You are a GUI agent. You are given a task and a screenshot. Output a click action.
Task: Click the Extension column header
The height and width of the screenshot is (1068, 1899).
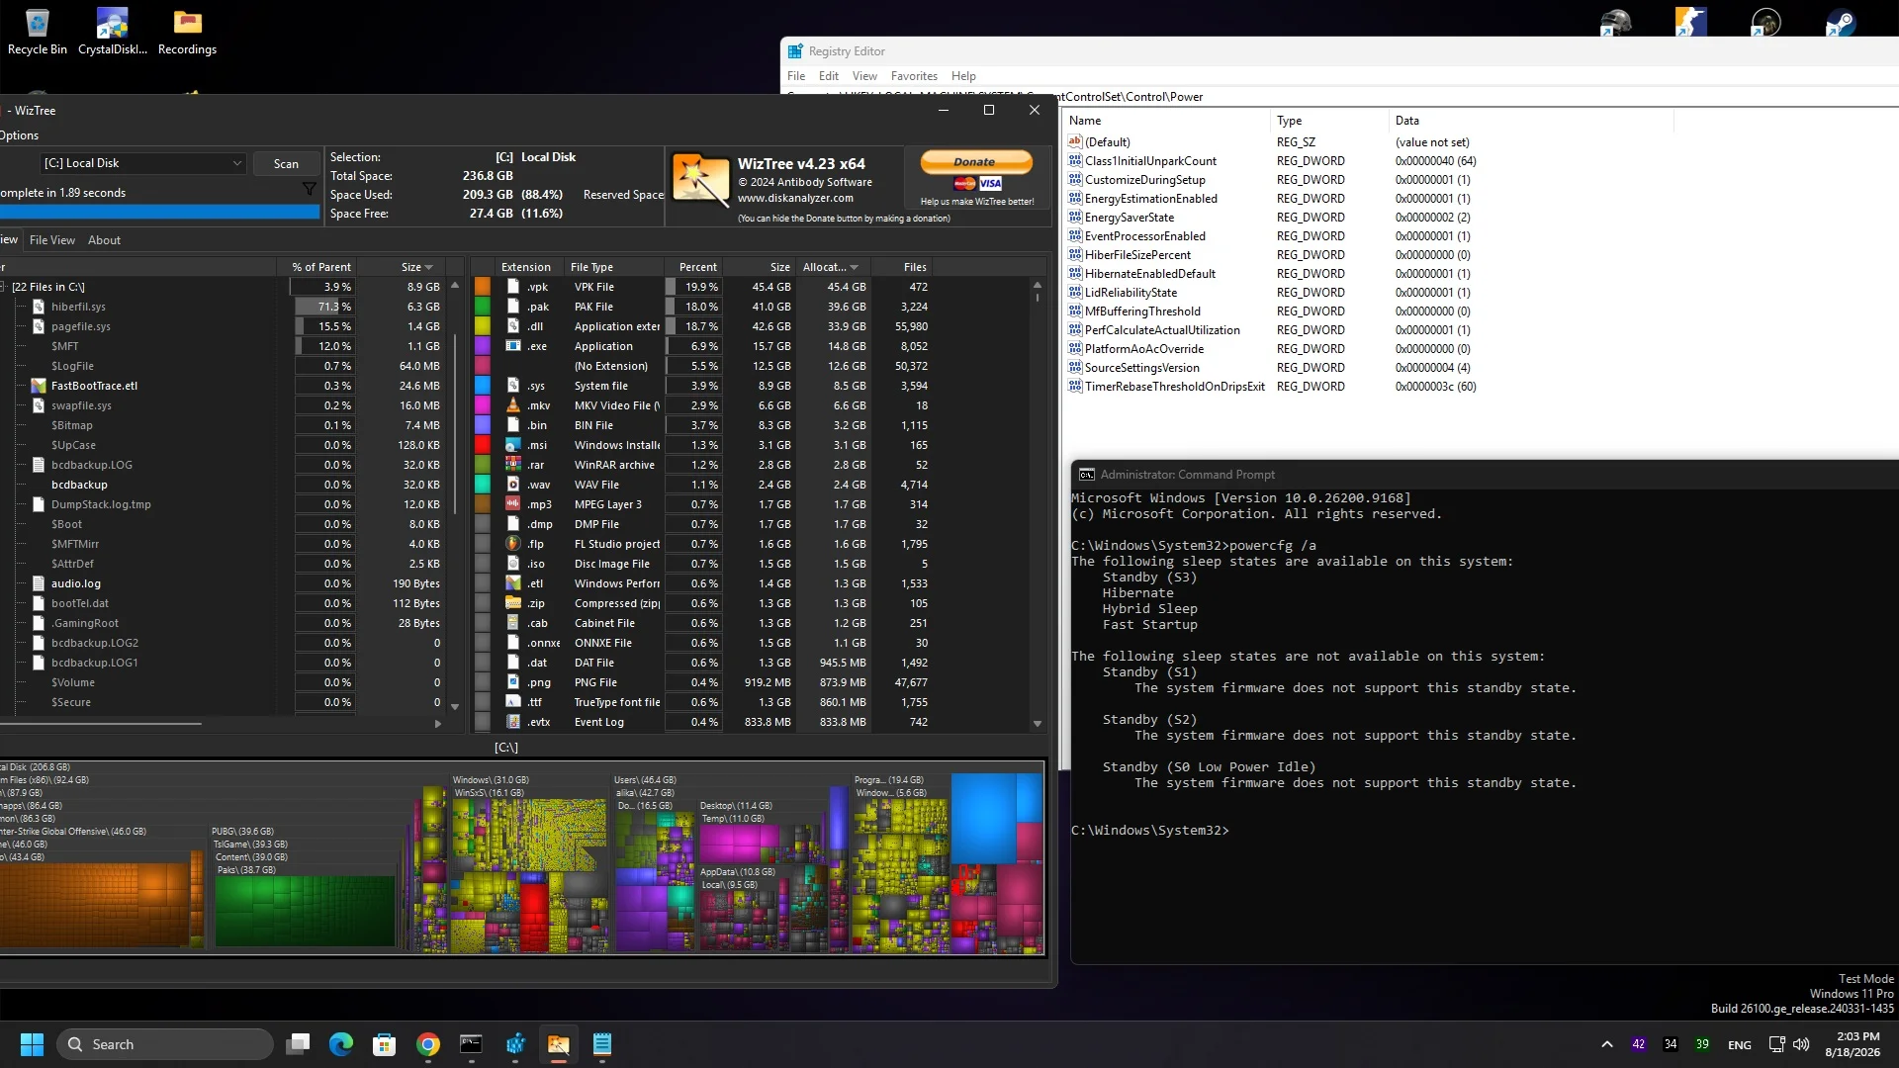tap(526, 267)
